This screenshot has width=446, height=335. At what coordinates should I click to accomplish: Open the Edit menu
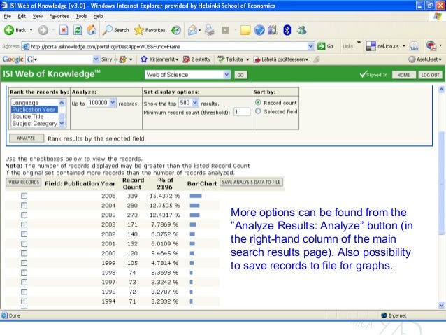22,16
